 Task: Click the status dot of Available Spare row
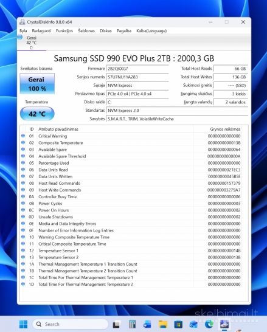[x=23, y=150]
